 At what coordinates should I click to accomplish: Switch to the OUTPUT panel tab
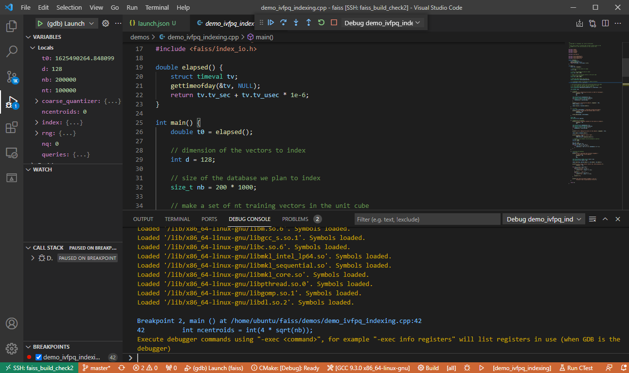(x=143, y=219)
